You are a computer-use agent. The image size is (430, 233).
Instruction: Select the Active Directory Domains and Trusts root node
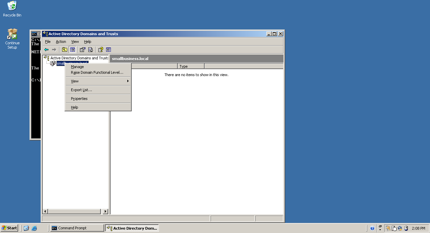(79, 58)
